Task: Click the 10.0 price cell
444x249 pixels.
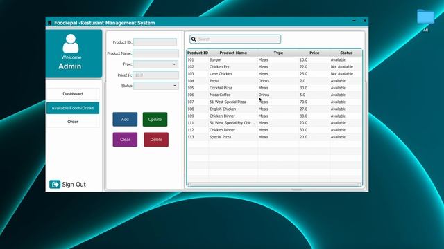Action: tap(314, 60)
